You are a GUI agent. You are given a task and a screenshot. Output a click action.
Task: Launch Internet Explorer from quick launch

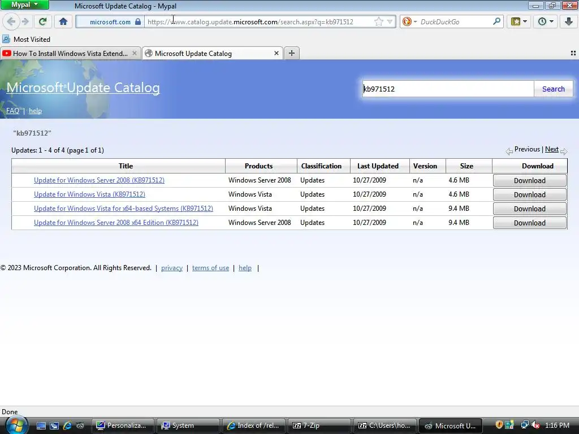coord(67,426)
